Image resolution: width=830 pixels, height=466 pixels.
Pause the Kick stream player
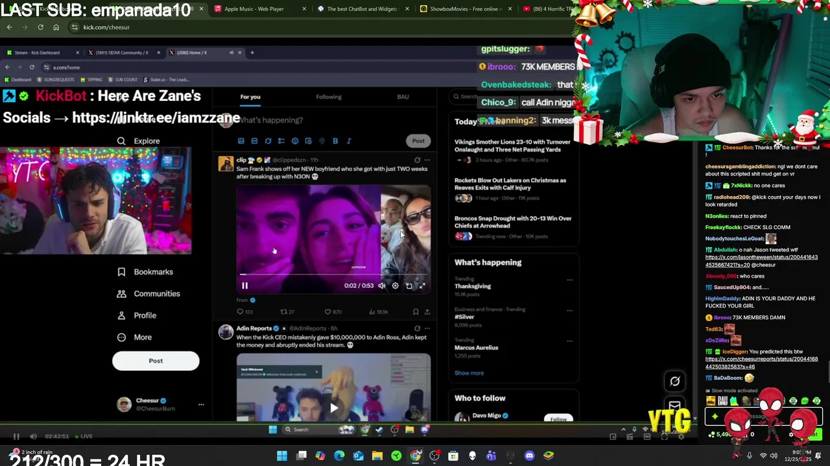pos(16,437)
